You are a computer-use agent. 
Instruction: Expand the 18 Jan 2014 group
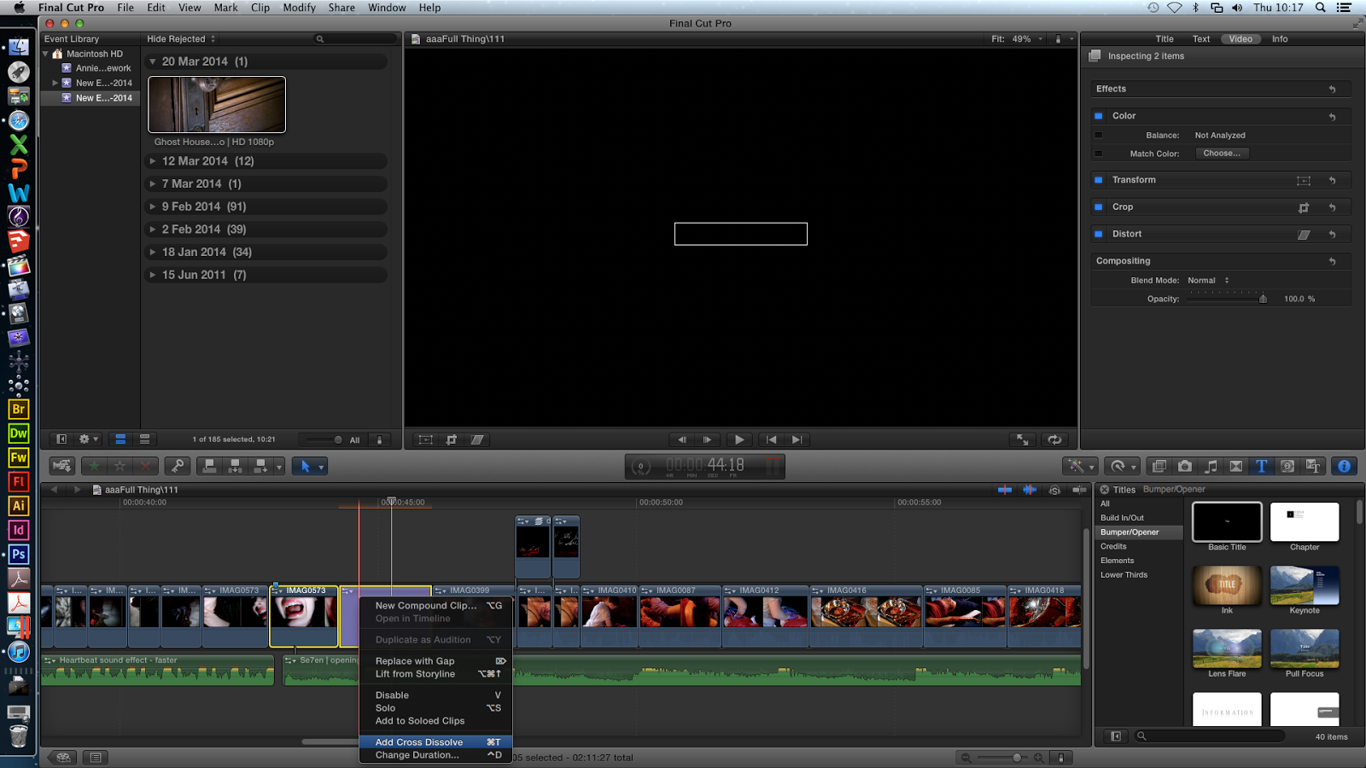[153, 252]
